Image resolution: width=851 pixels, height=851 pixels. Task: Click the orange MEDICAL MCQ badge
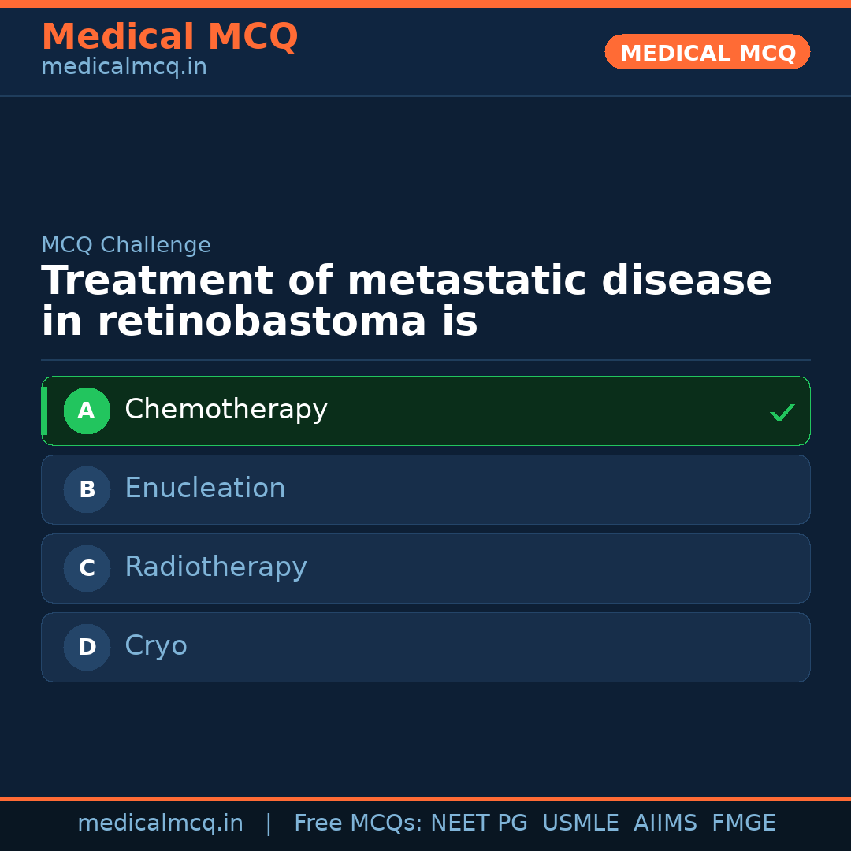[x=707, y=52]
